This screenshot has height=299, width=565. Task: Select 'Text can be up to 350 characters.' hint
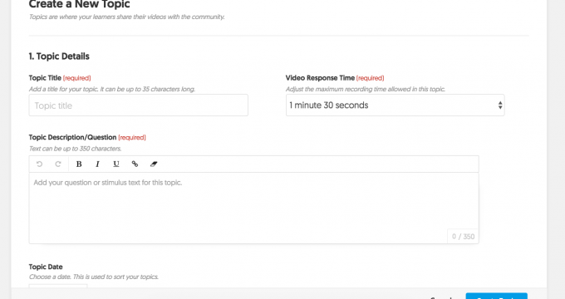click(75, 149)
